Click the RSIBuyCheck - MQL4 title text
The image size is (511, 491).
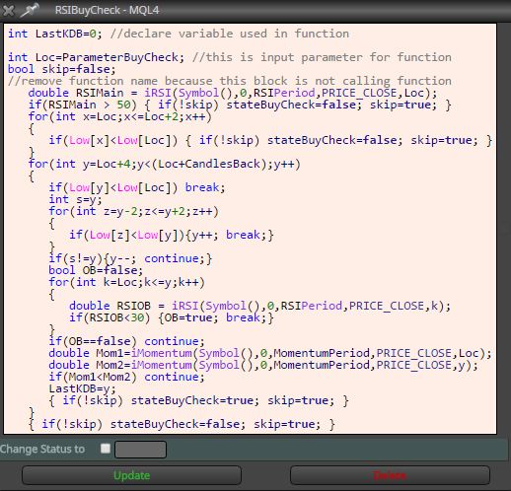click(107, 10)
